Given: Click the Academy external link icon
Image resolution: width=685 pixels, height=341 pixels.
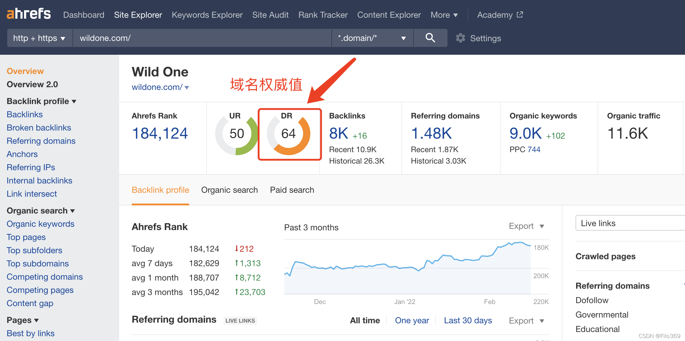Looking at the screenshot, I should [x=520, y=14].
